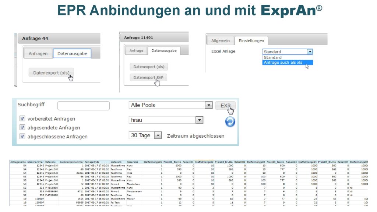Open the 'Alle Pools' dropdown
This screenshot has height=212, width=377.
pos(170,105)
